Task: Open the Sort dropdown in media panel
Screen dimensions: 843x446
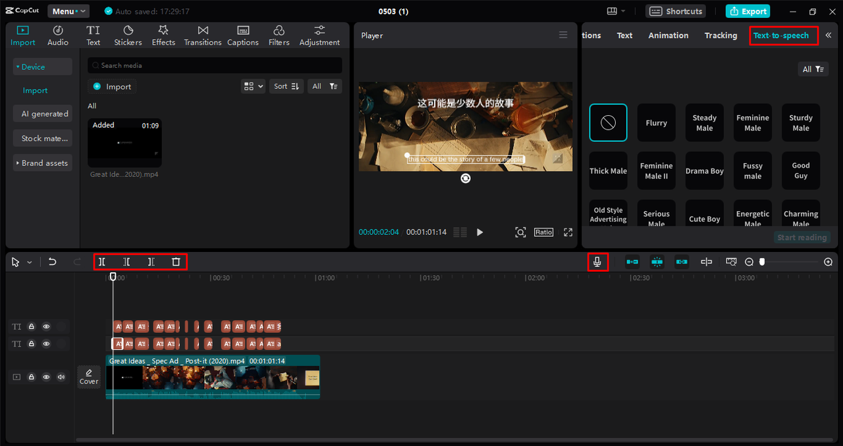Action: 286,86
